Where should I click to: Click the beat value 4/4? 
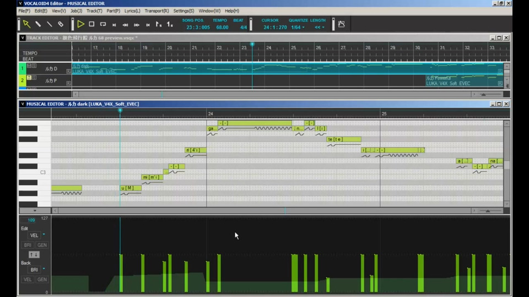tap(243, 28)
